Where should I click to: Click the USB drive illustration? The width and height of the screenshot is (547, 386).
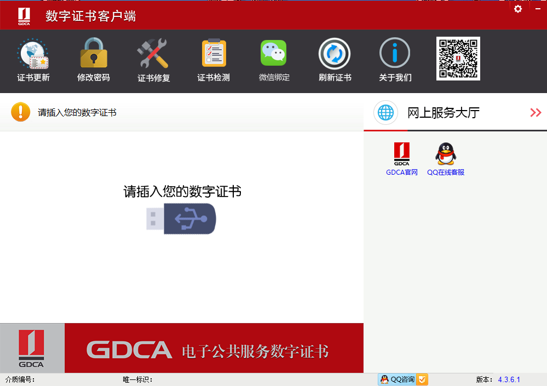click(181, 218)
